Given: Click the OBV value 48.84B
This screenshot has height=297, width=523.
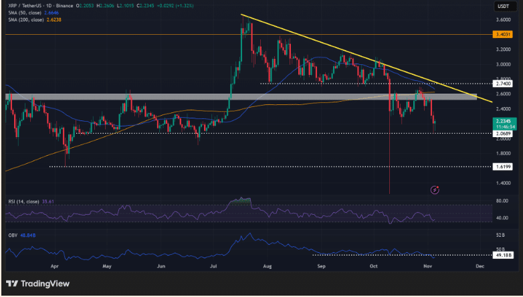Looking at the screenshot, I should click(x=27, y=235).
